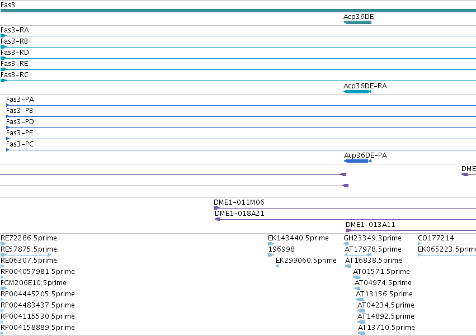Viewport: 476px width, 336px height.
Task: Click the Fas3-RE transcript start arrow
Action: (4, 69)
